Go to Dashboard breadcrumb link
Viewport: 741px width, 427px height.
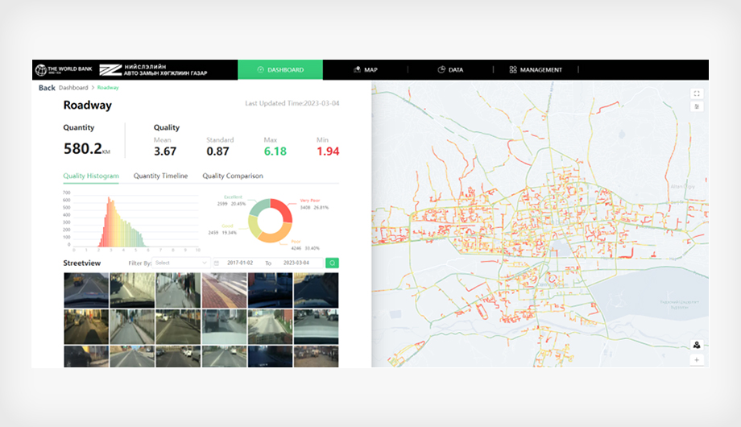73,88
